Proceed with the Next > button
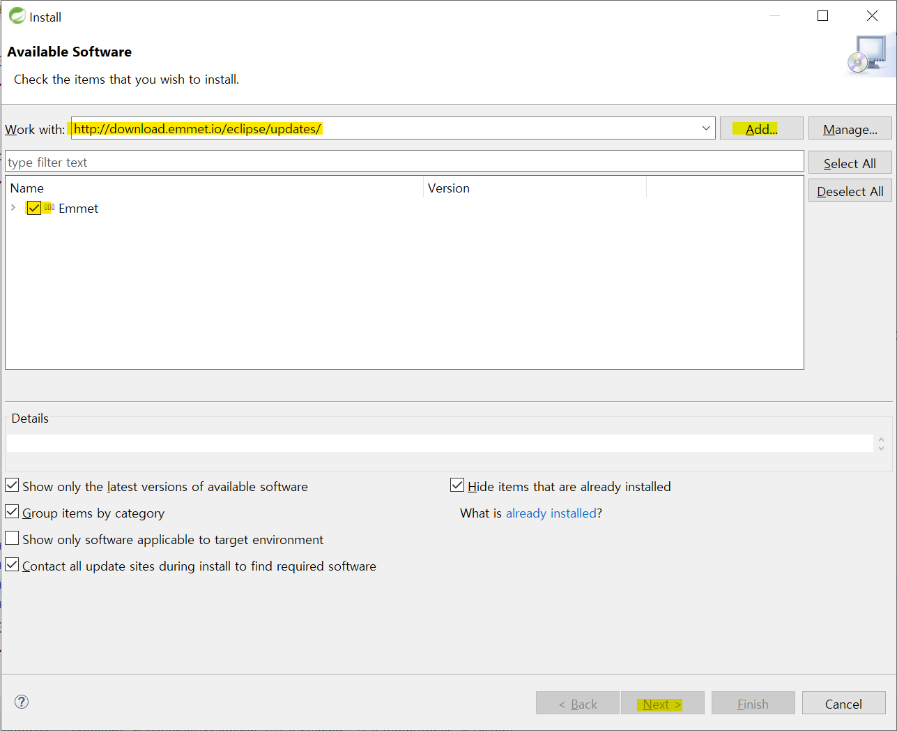The width and height of the screenshot is (897, 731). [662, 703]
